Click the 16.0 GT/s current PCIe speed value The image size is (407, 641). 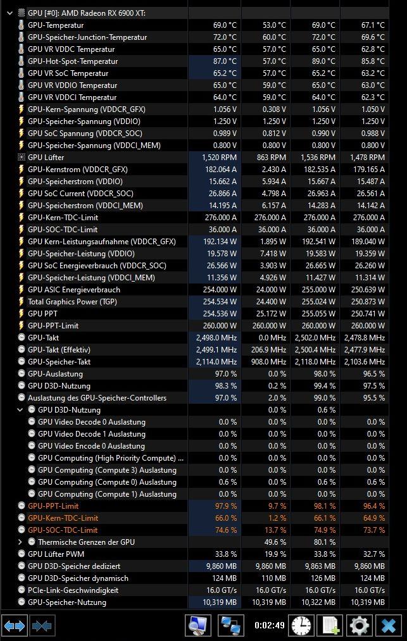[x=222, y=590]
